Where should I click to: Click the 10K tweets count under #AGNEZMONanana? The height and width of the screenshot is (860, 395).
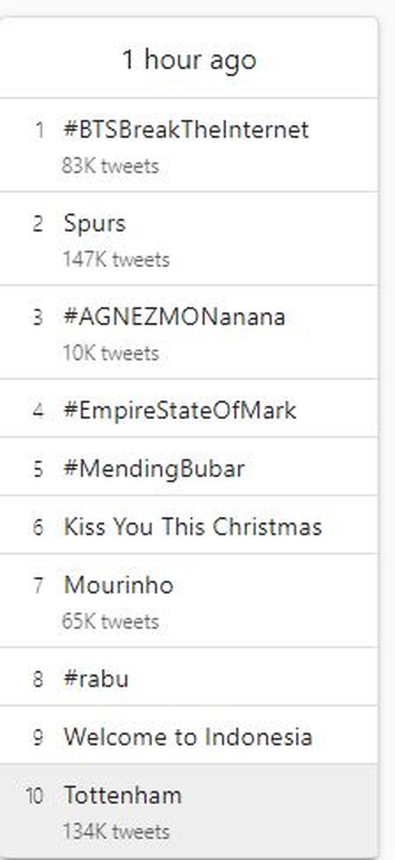(107, 353)
